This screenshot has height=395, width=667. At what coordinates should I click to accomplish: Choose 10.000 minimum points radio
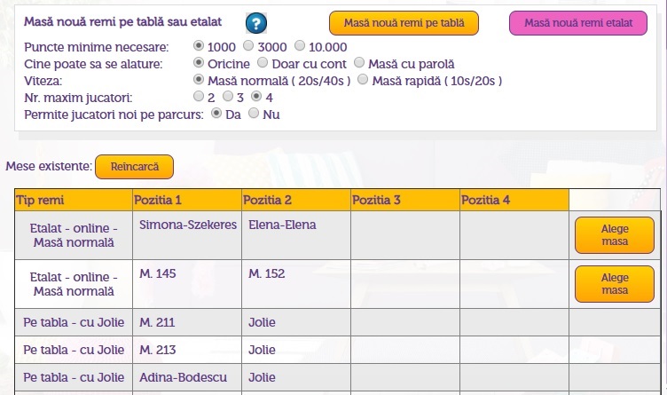click(x=300, y=45)
